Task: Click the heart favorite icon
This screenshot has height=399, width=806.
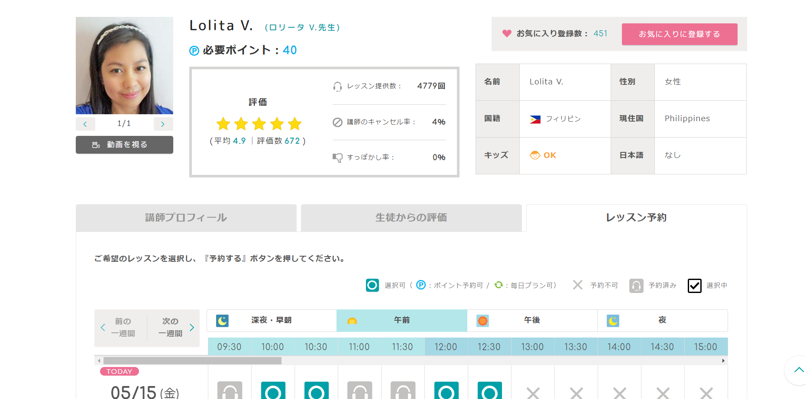Action: 507,33
